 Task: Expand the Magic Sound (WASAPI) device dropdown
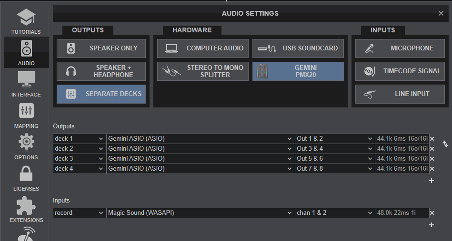[x=200, y=213]
